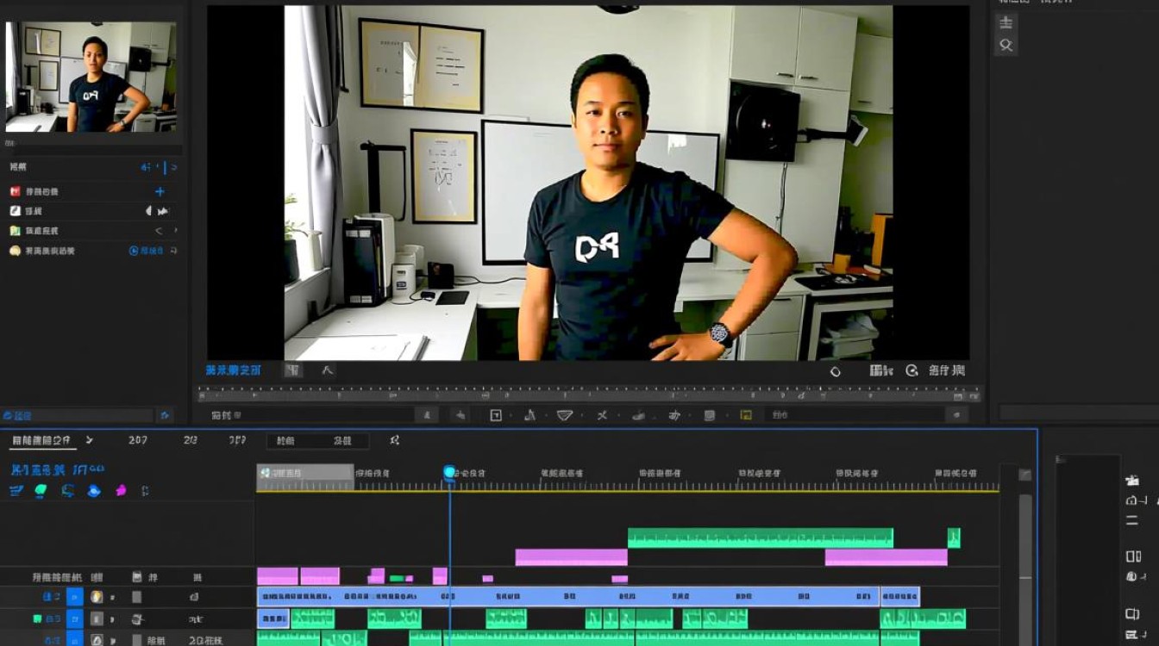The image size is (1159, 646).
Task: Click the boxed T icon below preview
Action: point(496,415)
